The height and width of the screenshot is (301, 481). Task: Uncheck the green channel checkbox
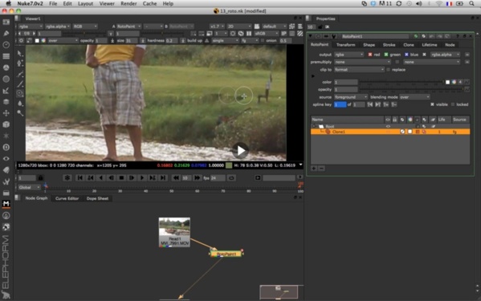tap(386, 55)
